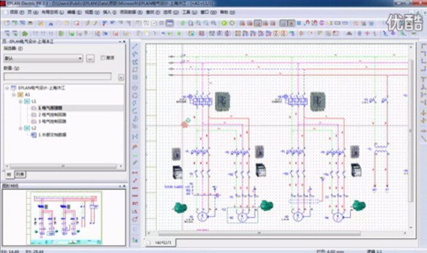
Task: Toggle the pressed orange-square toolbar button
Action: (291, 23)
